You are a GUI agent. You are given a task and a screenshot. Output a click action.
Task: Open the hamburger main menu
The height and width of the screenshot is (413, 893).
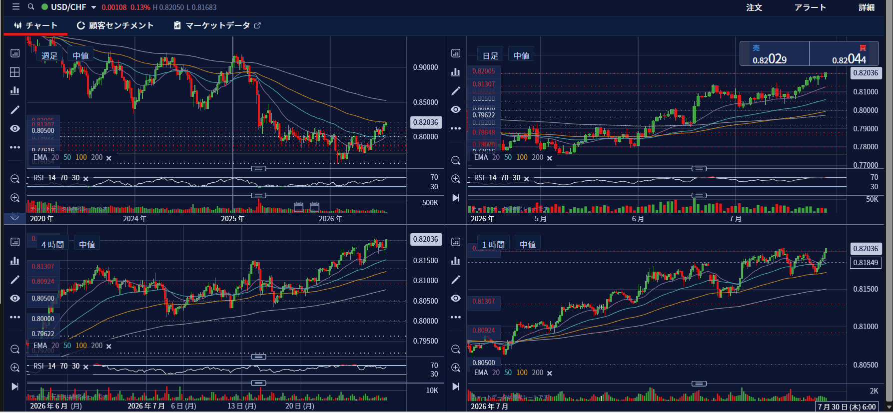point(16,7)
